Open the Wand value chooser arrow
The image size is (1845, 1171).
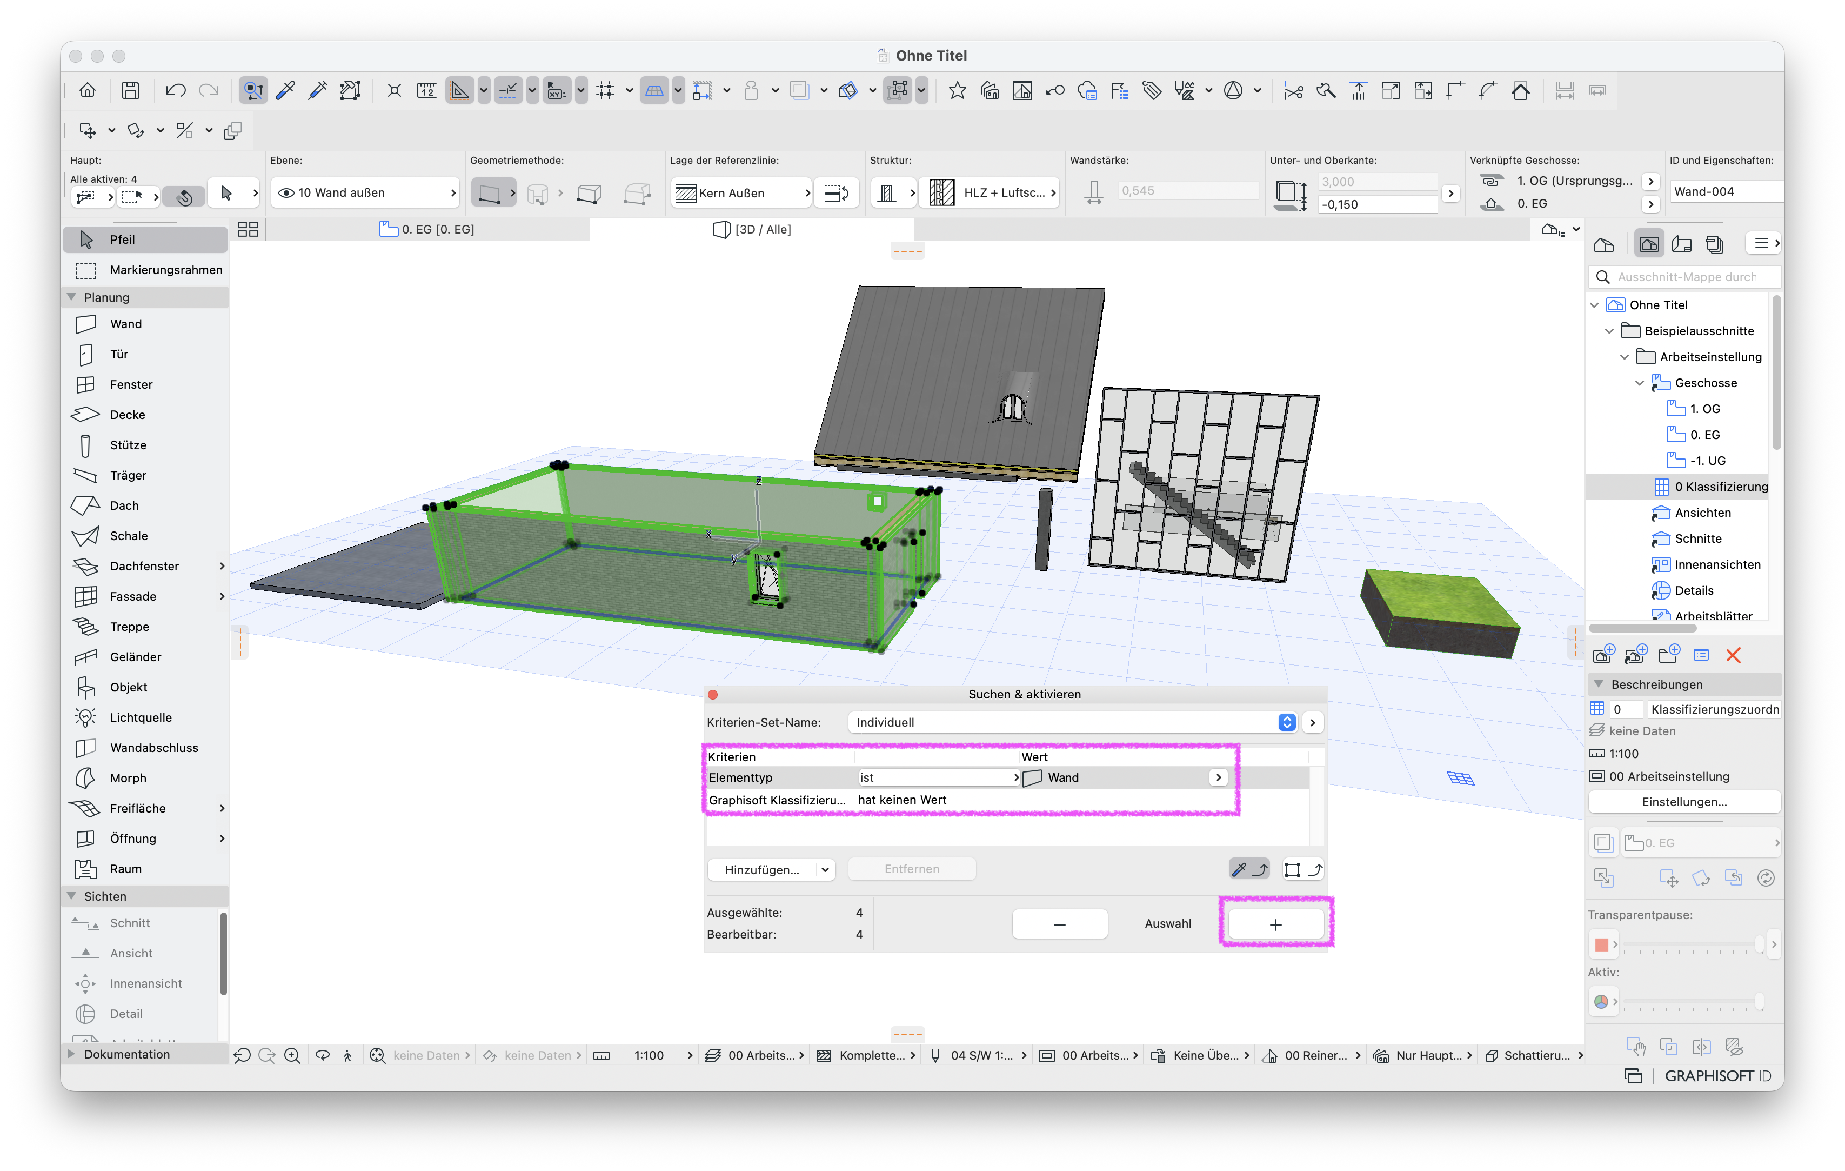pos(1218,778)
